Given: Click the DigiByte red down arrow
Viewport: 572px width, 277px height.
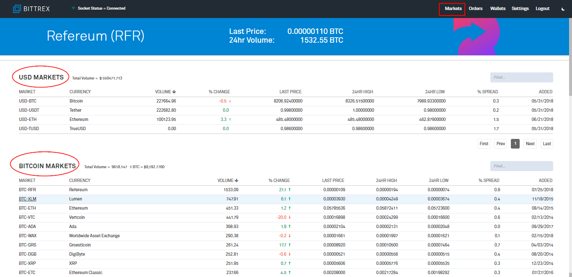Looking at the screenshot, I should click(290, 254).
